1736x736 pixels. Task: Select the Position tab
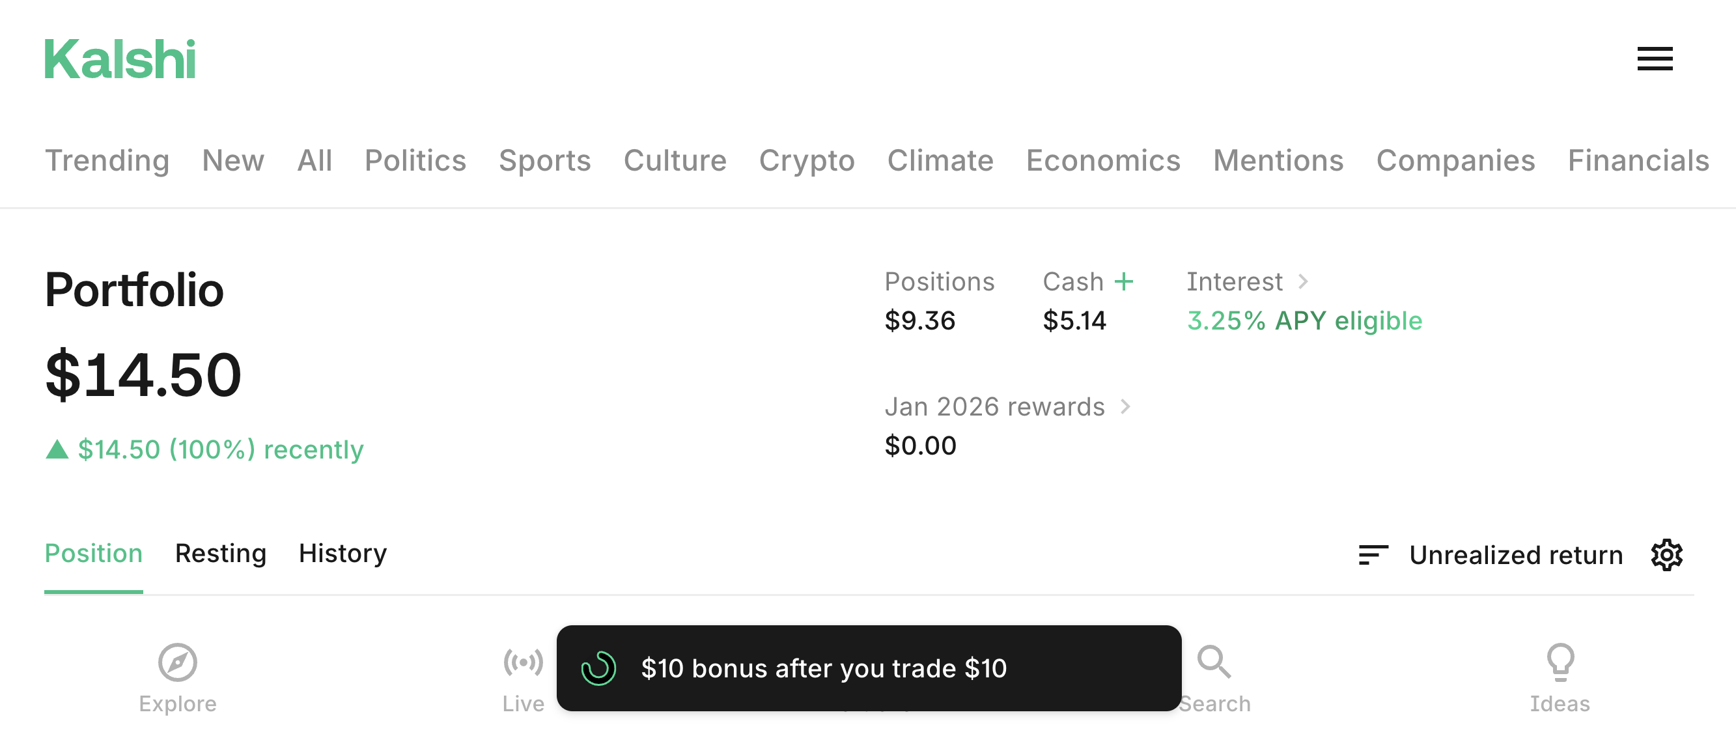coord(94,554)
